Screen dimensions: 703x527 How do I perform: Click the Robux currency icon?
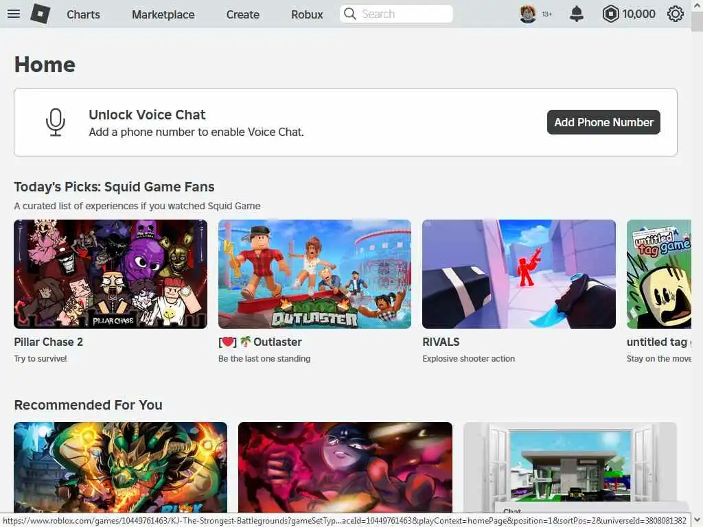click(x=610, y=14)
